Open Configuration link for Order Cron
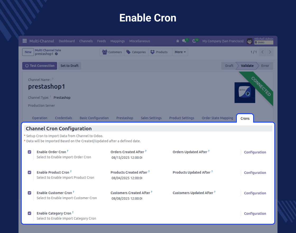Screen dimensions: 296x233 click(255, 152)
